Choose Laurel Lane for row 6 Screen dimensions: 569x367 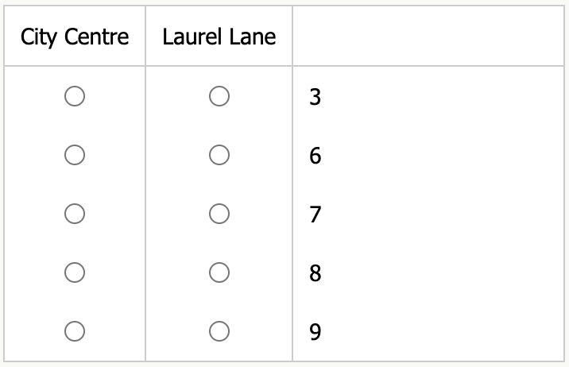click(x=219, y=155)
